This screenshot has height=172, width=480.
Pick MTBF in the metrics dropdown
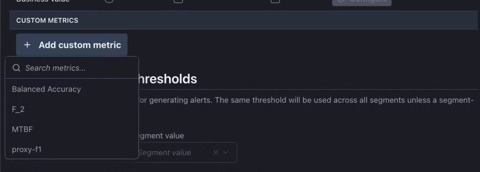tap(23, 129)
